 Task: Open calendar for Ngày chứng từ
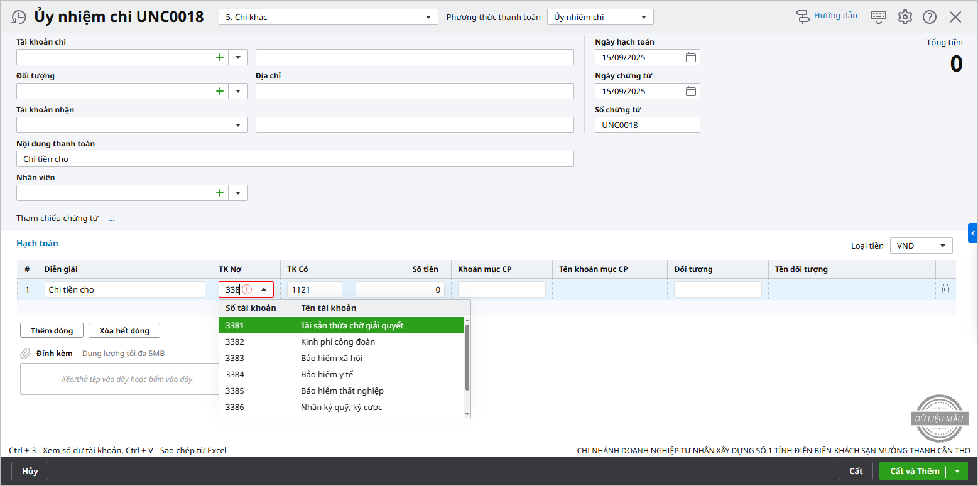point(690,91)
